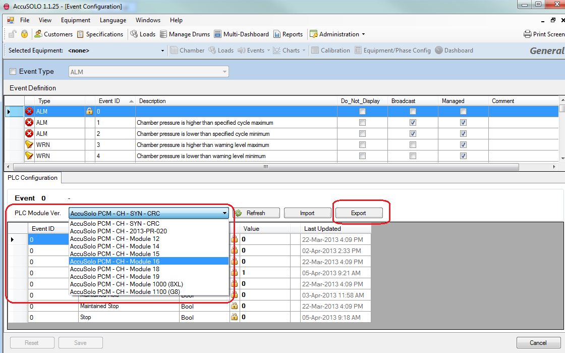Switch to the PLC Configuration tab

point(32,178)
